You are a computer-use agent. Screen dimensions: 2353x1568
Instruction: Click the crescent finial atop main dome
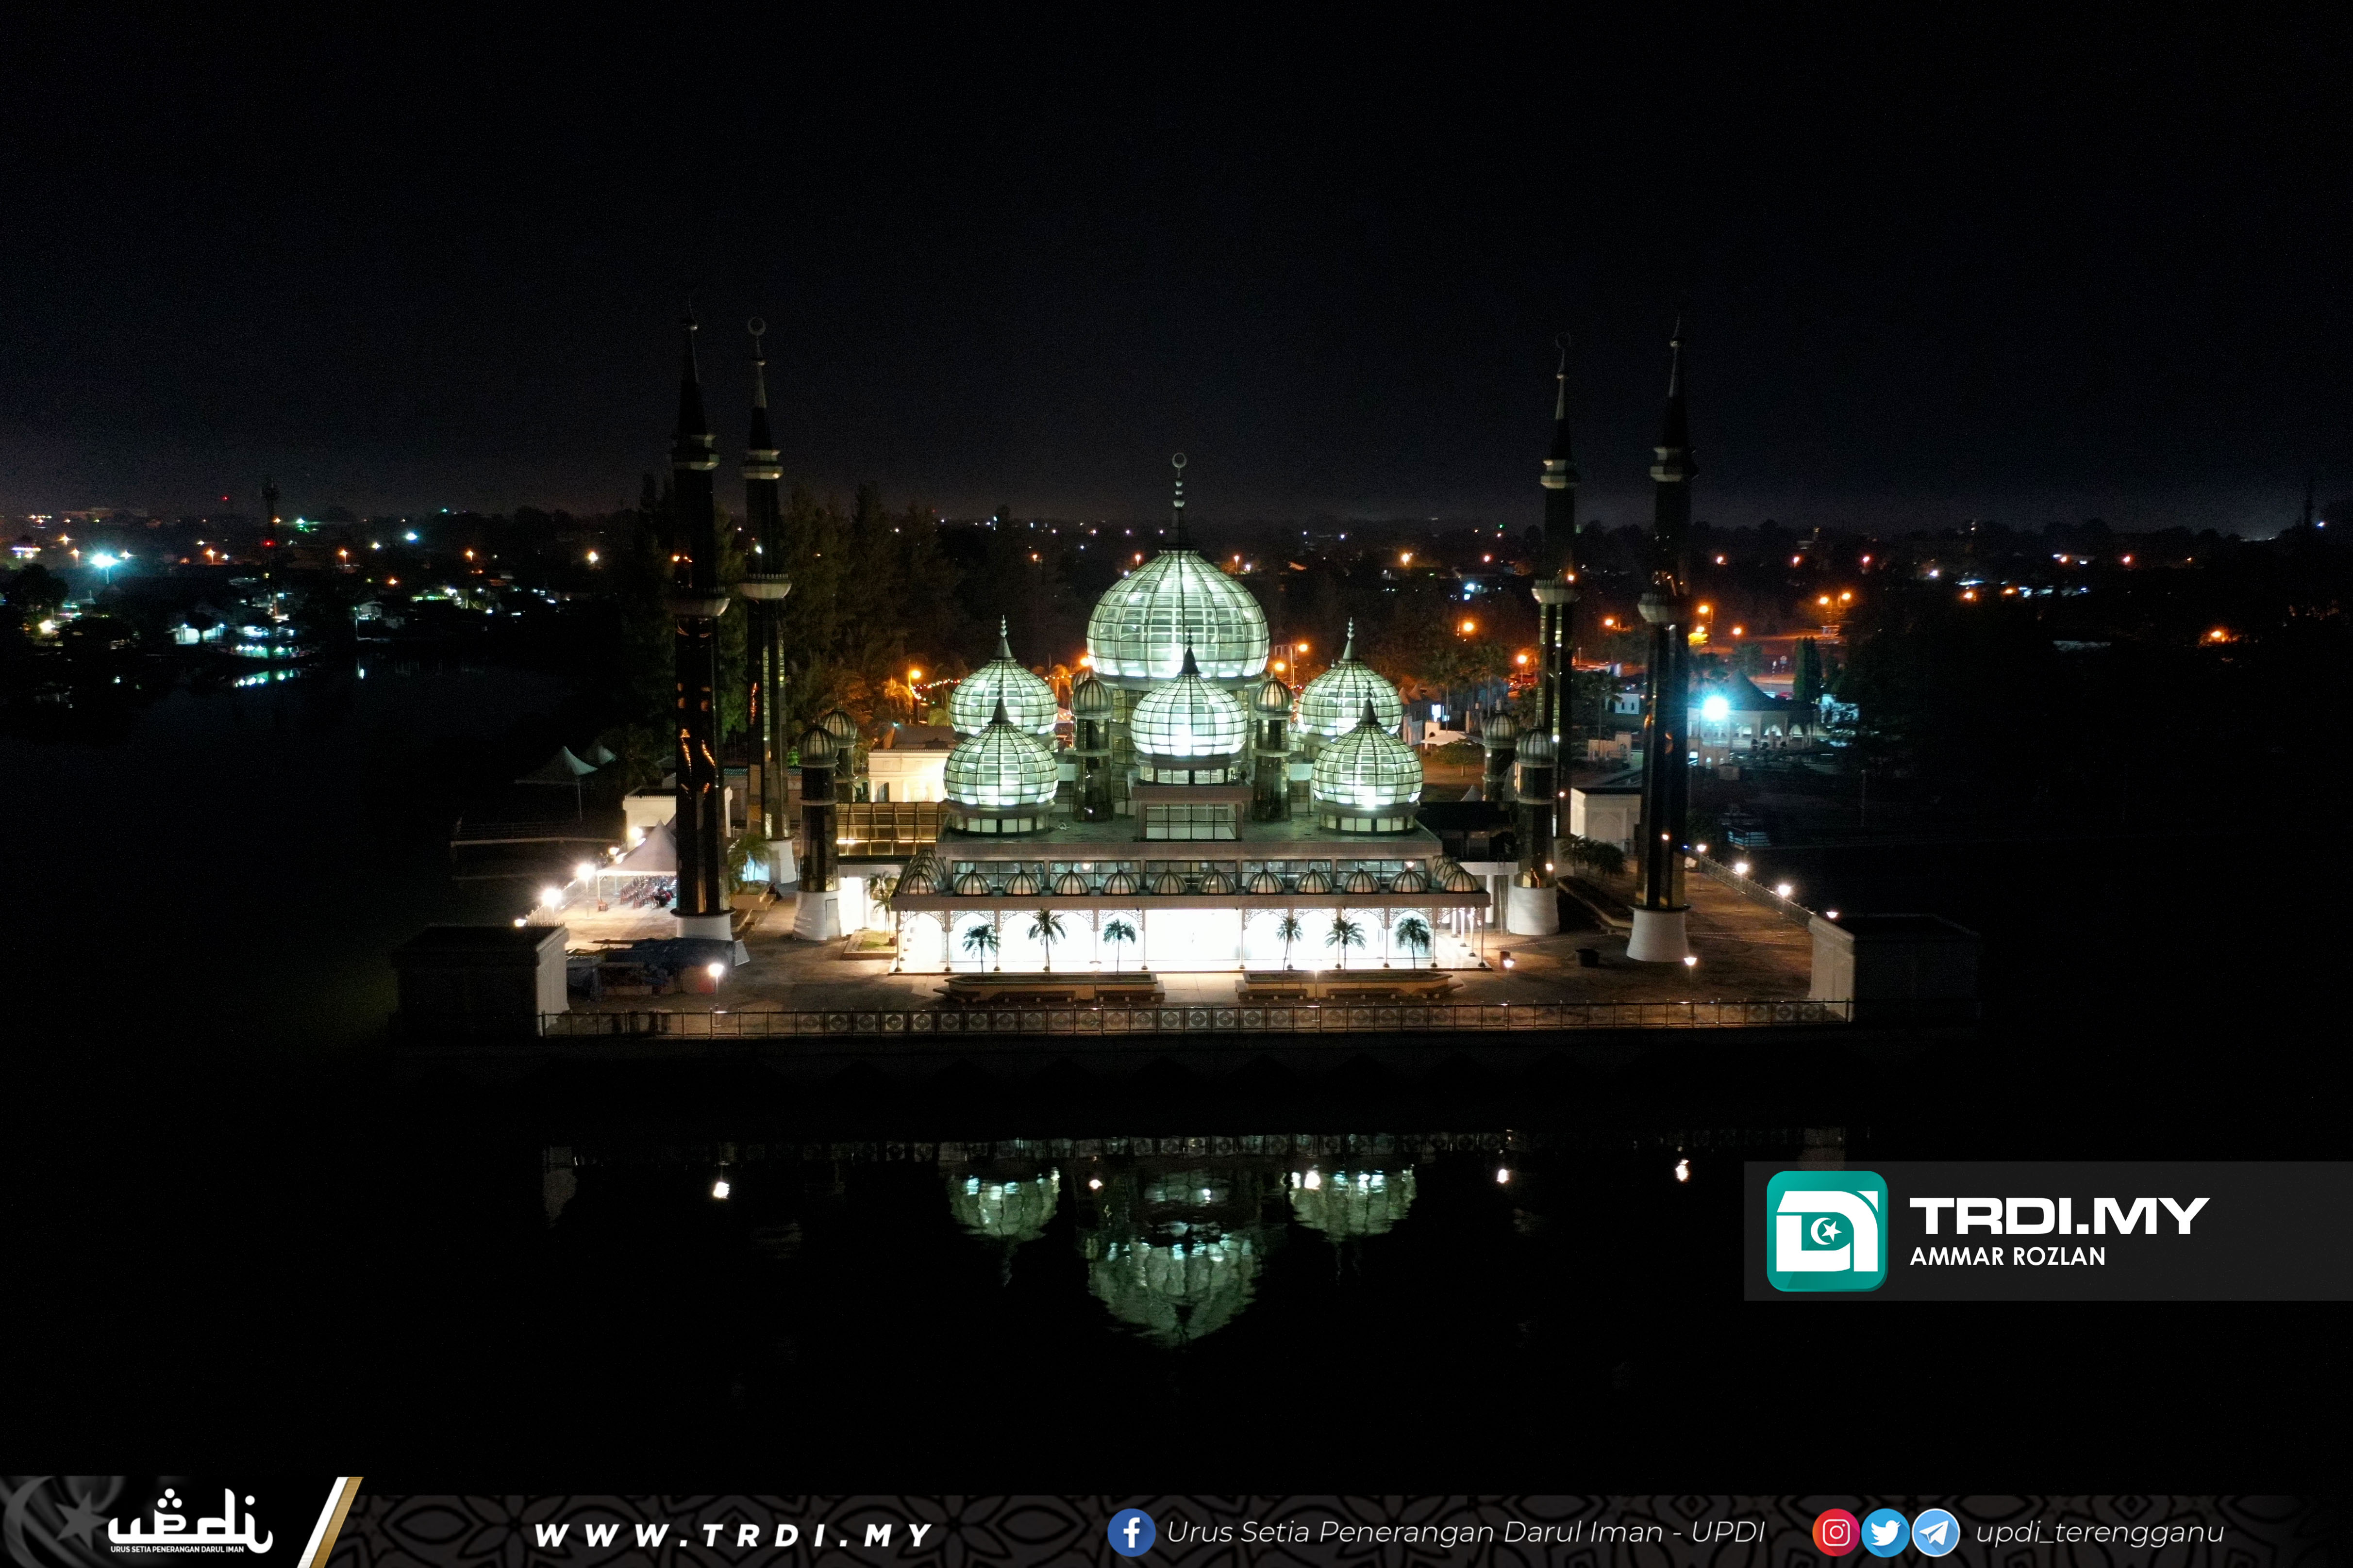click(1179, 462)
